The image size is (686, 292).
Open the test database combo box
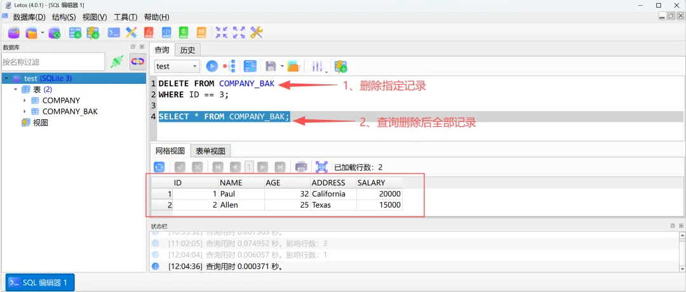pos(177,67)
